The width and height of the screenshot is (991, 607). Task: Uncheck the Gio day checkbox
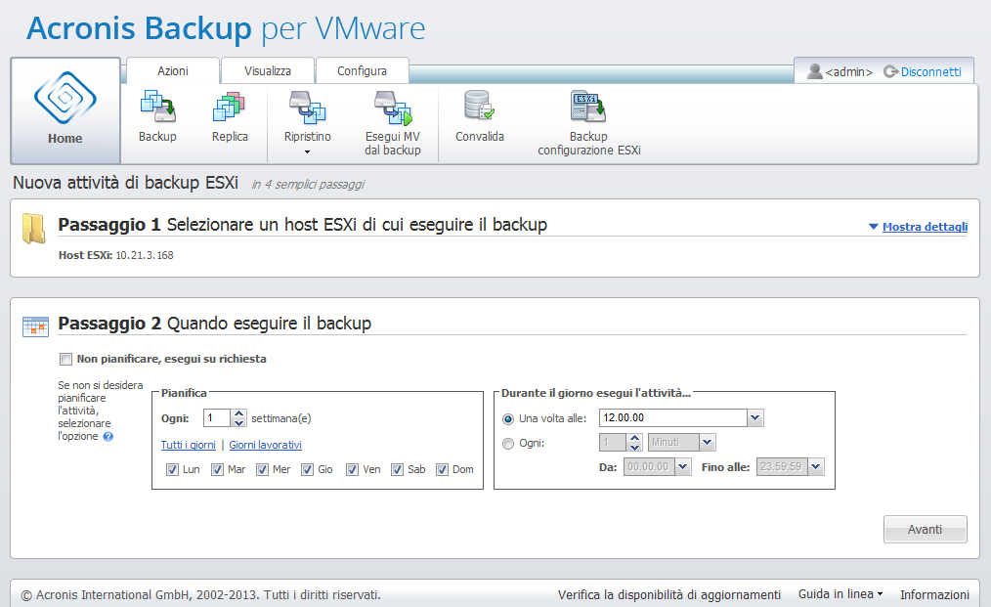pyautogui.click(x=307, y=470)
